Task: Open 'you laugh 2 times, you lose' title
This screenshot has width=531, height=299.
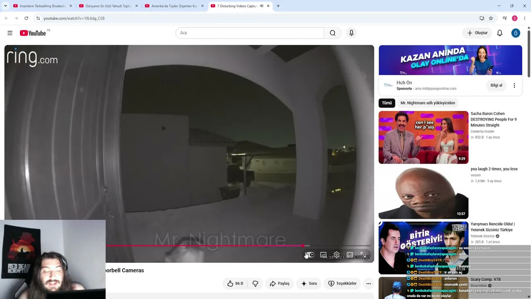Action: [x=494, y=169]
